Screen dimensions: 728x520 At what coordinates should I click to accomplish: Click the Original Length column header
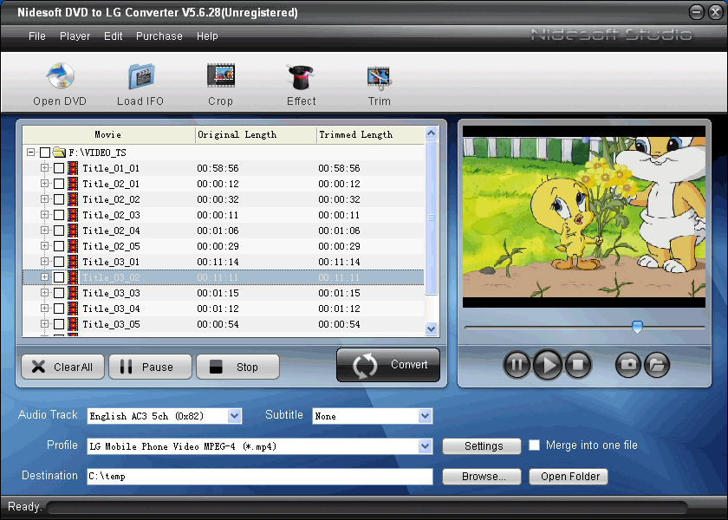[x=256, y=134]
